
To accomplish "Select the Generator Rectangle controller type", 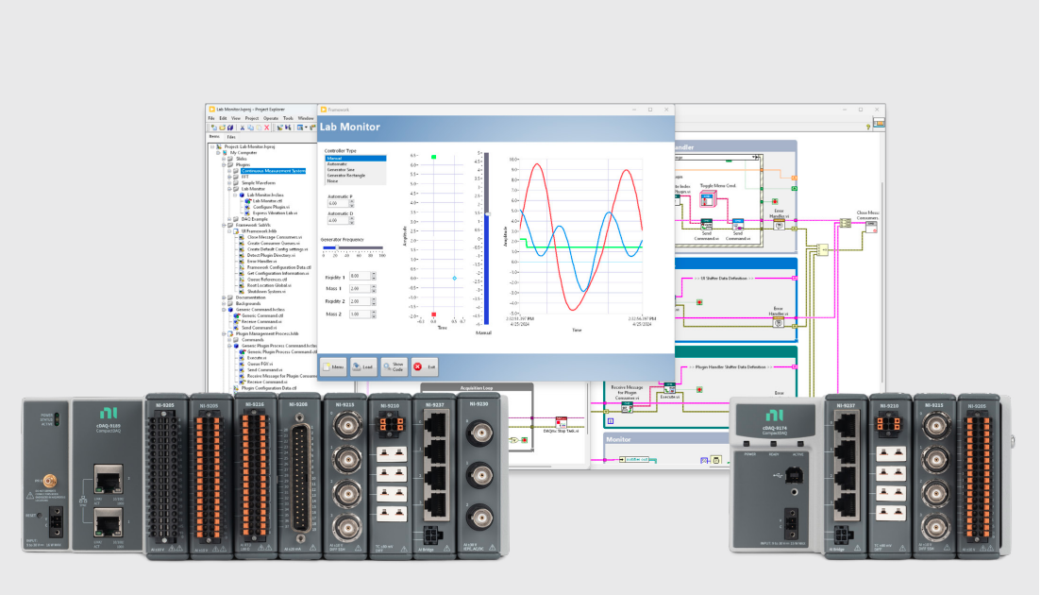I will (357, 178).
